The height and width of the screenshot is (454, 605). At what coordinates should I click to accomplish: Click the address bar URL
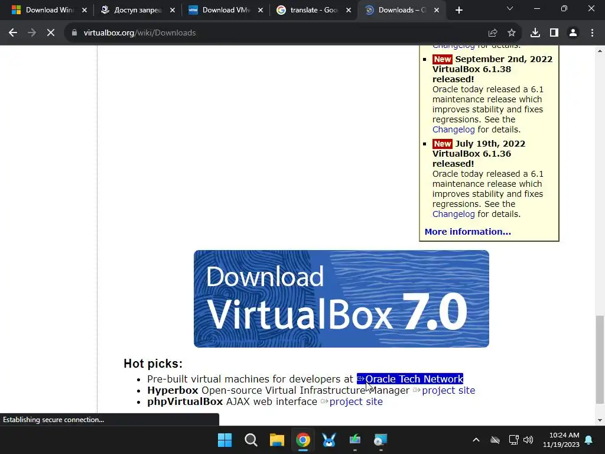pos(139,33)
